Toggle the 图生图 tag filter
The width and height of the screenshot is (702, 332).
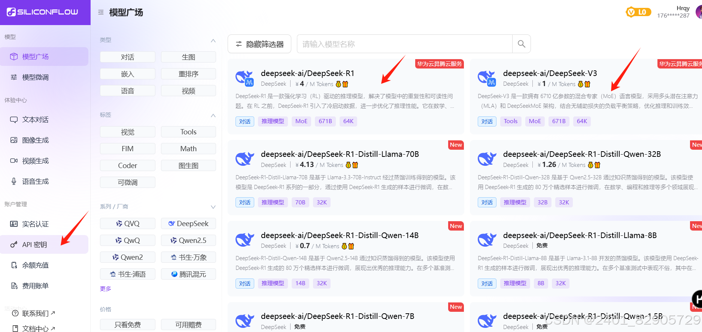coord(188,165)
